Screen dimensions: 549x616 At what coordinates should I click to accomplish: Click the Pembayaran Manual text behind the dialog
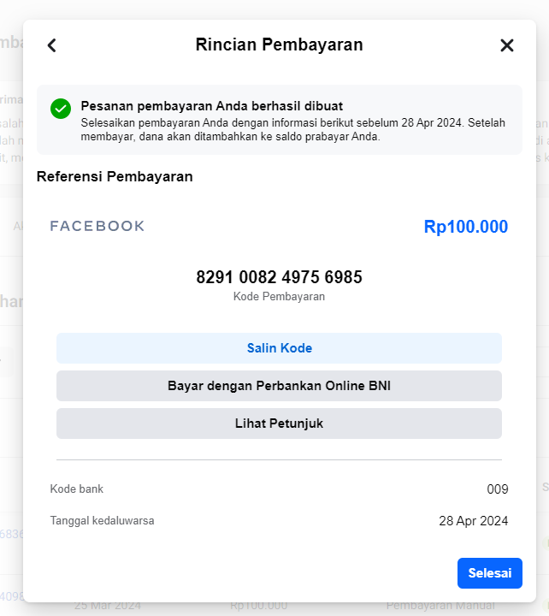tap(440, 606)
